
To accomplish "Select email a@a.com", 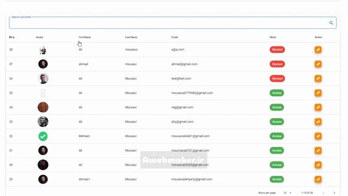I will pyautogui.click(x=178, y=50).
